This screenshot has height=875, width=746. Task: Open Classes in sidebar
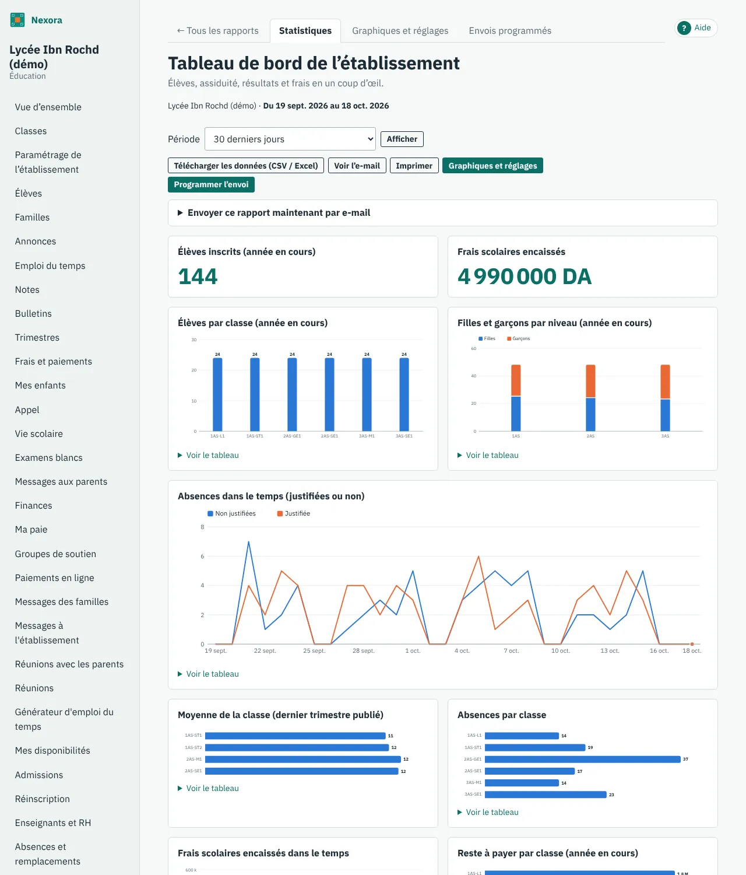[x=31, y=131]
